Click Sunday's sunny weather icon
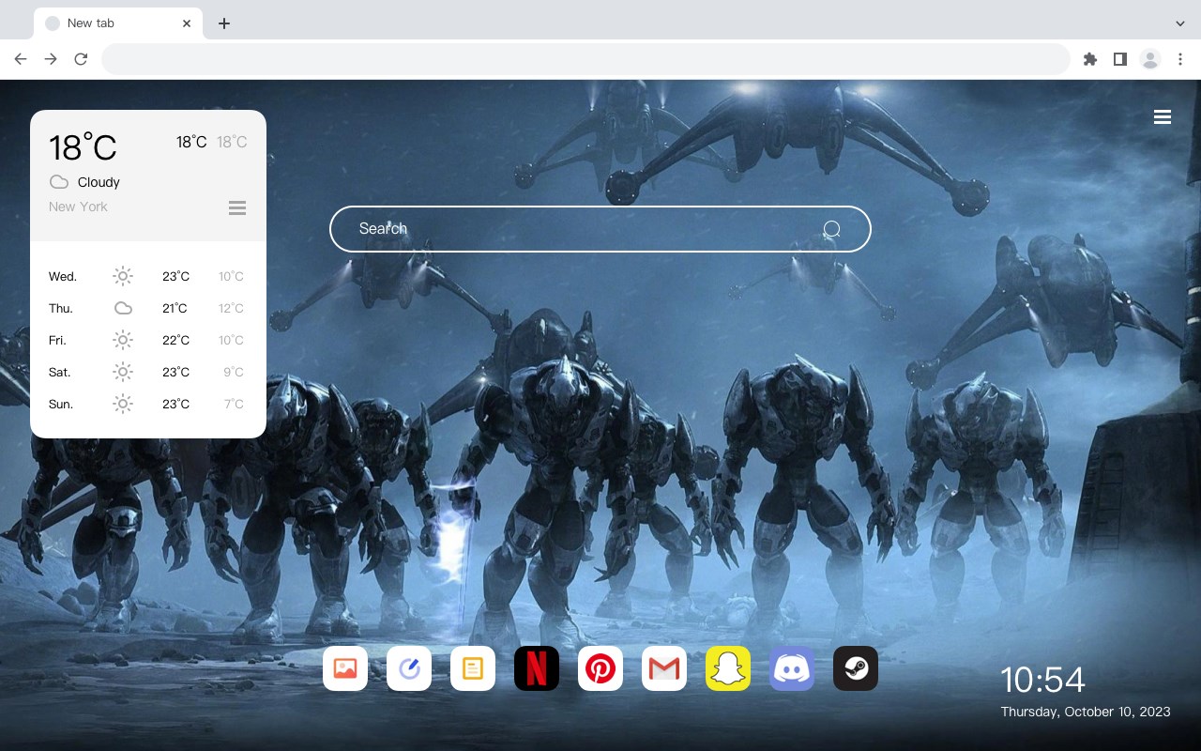The width and height of the screenshot is (1201, 751). pos(123,404)
